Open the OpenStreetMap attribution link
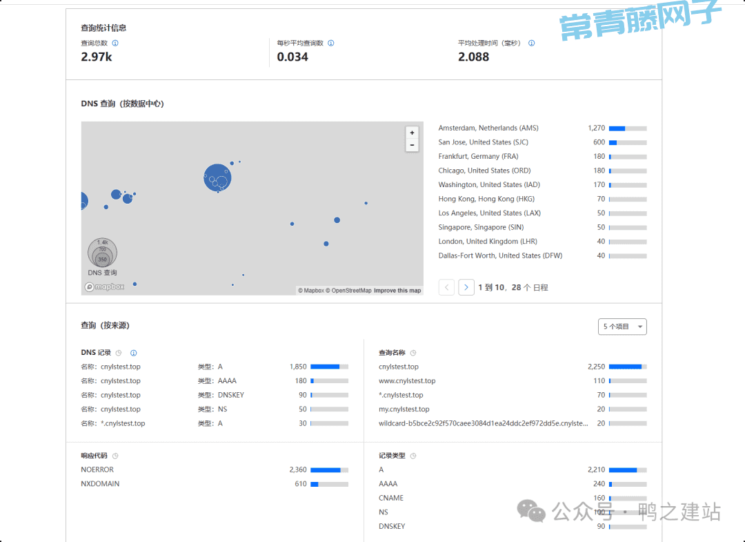The image size is (745, 542). pos(348,291)
